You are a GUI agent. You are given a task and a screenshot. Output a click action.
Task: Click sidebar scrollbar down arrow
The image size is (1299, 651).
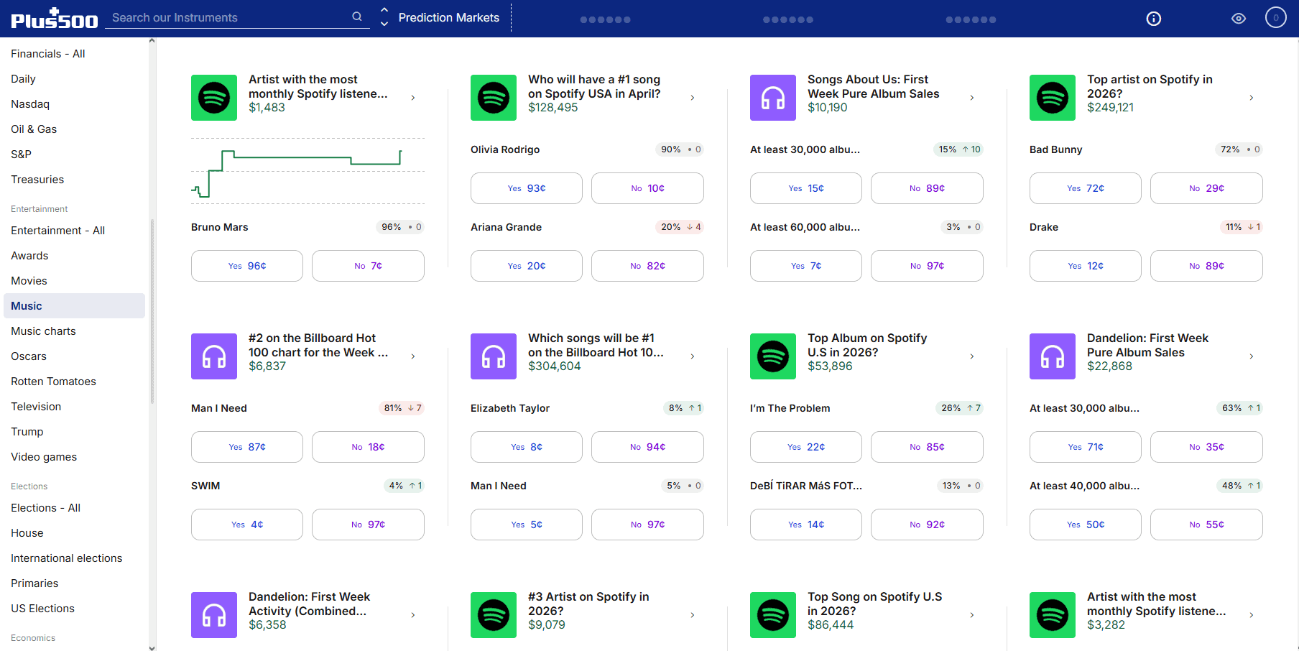tap(152, 647)
